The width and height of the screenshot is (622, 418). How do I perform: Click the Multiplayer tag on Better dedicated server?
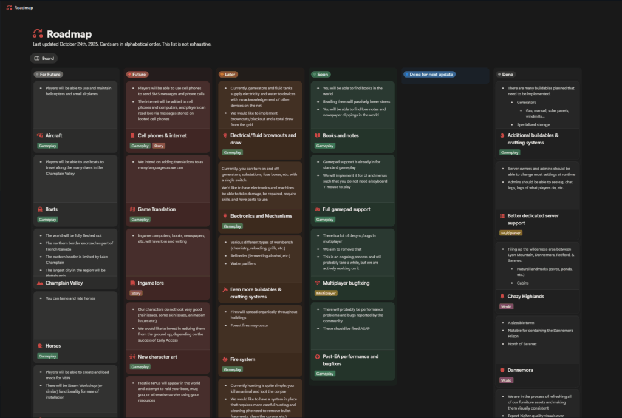pos(510,232)
